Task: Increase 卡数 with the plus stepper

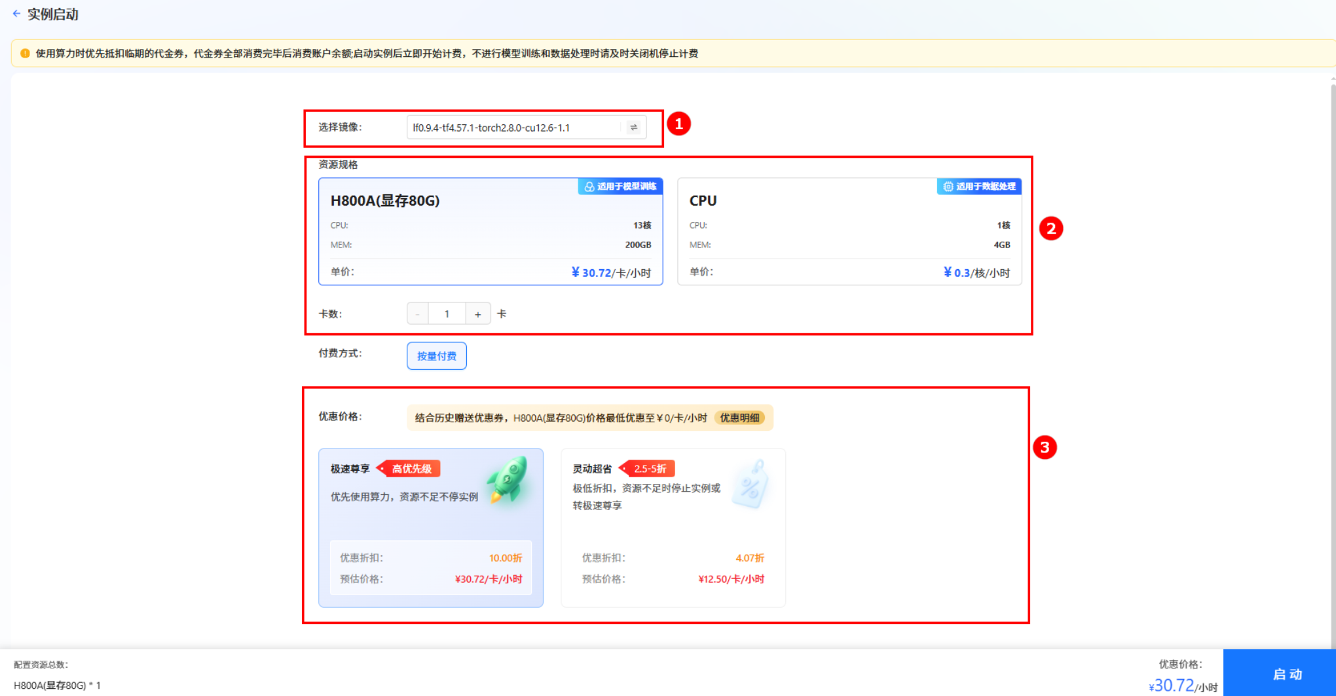Action: click(477, 314)
